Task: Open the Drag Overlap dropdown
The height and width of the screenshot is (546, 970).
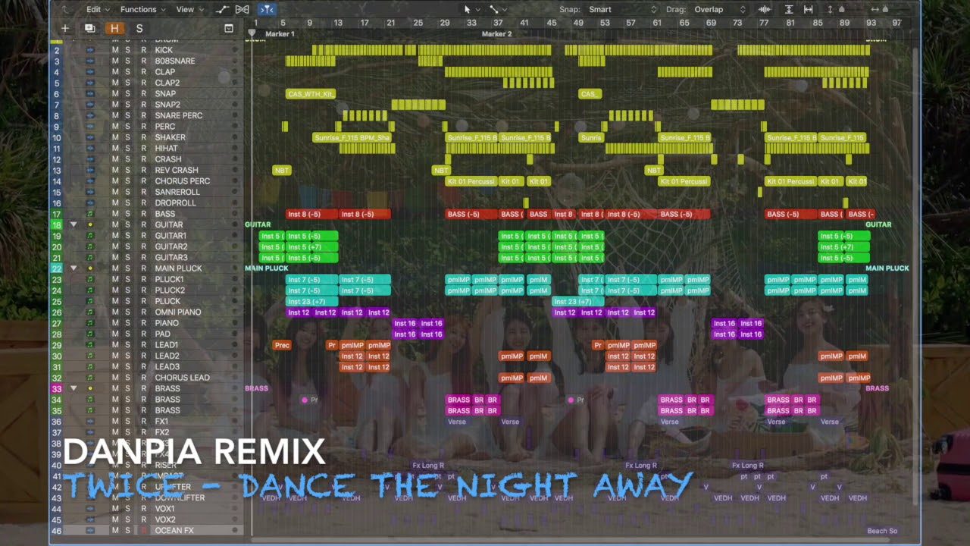Action: (720, 9)
